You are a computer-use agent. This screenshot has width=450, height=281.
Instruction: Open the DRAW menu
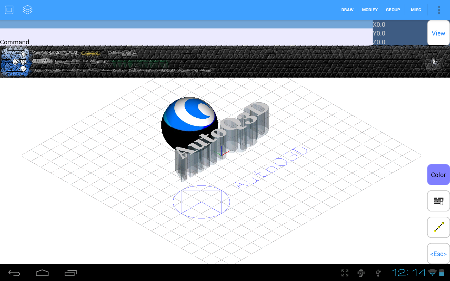click(347, 10)
